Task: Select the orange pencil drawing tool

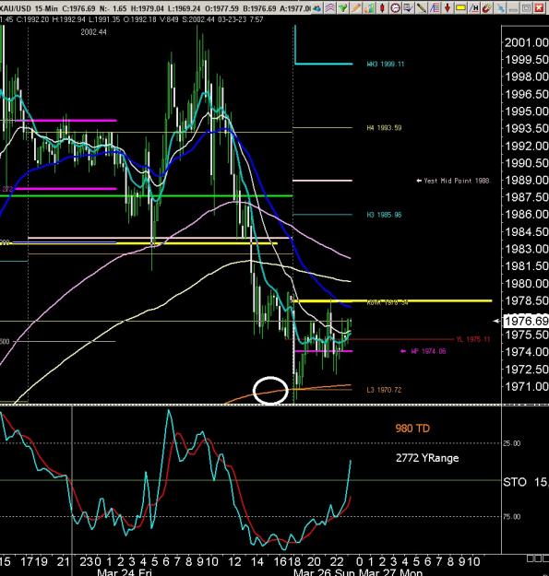Action: (x=355, y=7)
